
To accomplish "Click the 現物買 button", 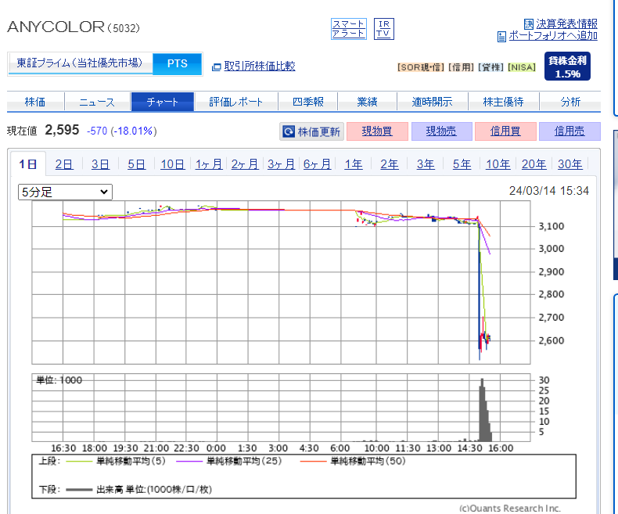I will point(377,131).
